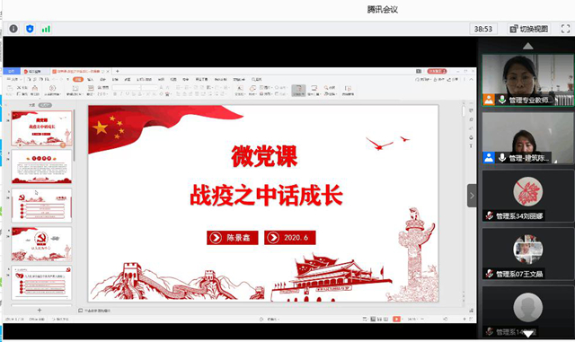Click the 陈景鑫 button on the slide
The height and width of the screenshot is (342, 575).
coord(233,238)
